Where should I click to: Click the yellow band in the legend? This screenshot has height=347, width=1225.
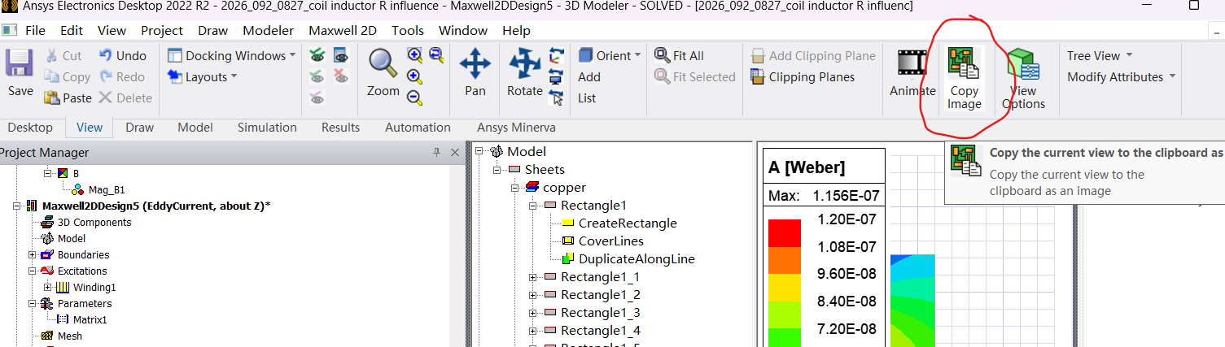[785, 288]
